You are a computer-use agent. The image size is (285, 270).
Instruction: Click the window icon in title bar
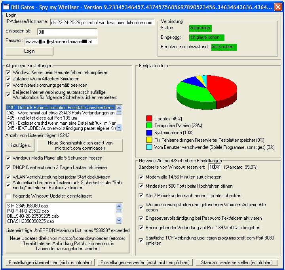(6, 7)
